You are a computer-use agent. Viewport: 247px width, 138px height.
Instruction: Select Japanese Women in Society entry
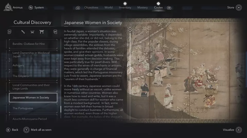(x=33, y=97)
